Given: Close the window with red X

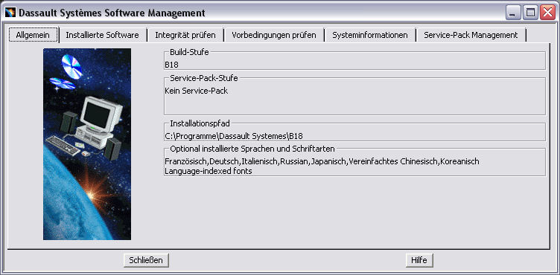Looking at the screenshot, I should point(547,13).
